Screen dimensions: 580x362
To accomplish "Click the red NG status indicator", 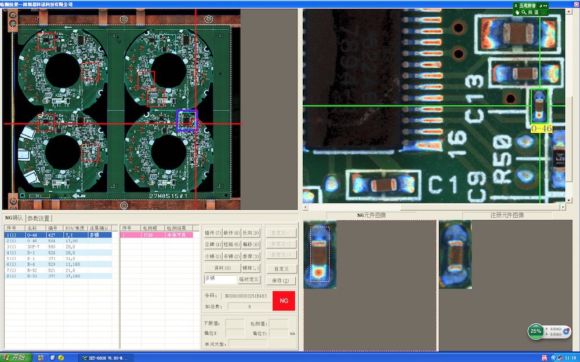I will tap(284, 301).
